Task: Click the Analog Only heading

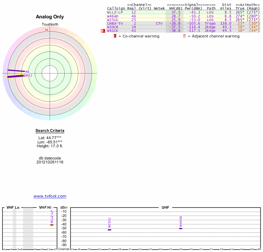Action: coord(50,17)
